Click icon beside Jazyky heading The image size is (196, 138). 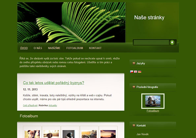pyautogui.click(x=134, y=63)
